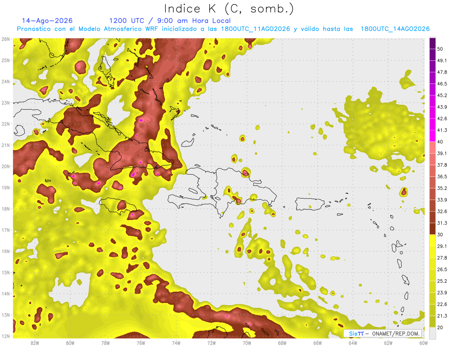Click the colorbar value "27.8"
450x348 pixels.
[442, 258]
